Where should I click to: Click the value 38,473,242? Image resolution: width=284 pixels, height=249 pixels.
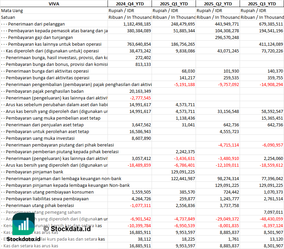pyautogui.click(x=140, y=51)
